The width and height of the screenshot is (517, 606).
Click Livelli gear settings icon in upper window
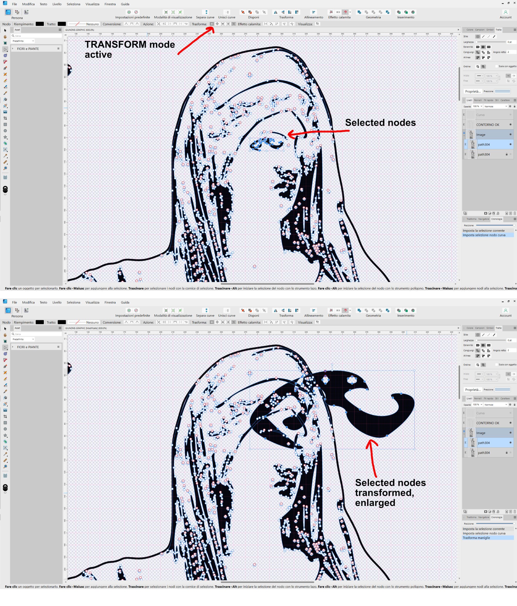pyautogui.click(x=510, y=106)
